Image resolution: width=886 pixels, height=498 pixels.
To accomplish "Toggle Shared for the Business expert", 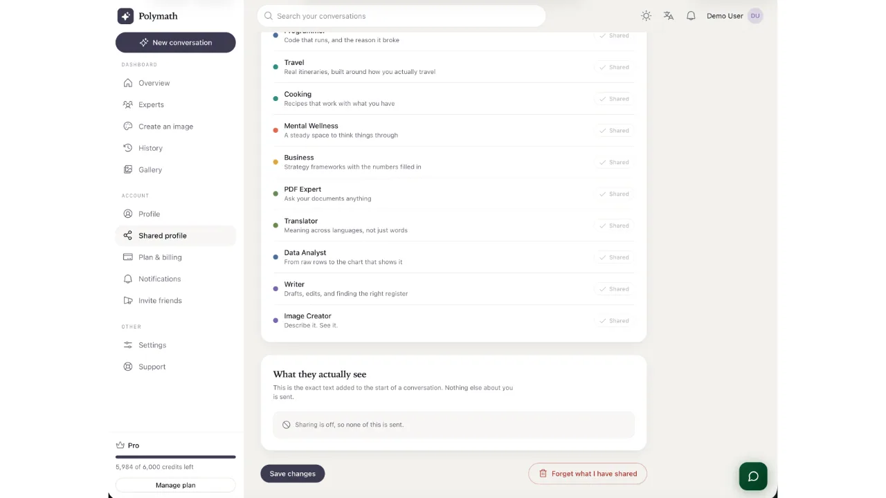I will pos(614,163).
